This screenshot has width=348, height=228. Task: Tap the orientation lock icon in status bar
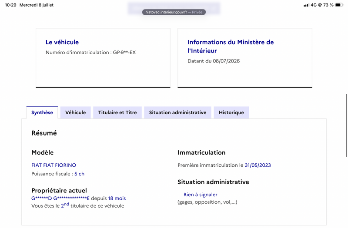(x=320, y=5)
